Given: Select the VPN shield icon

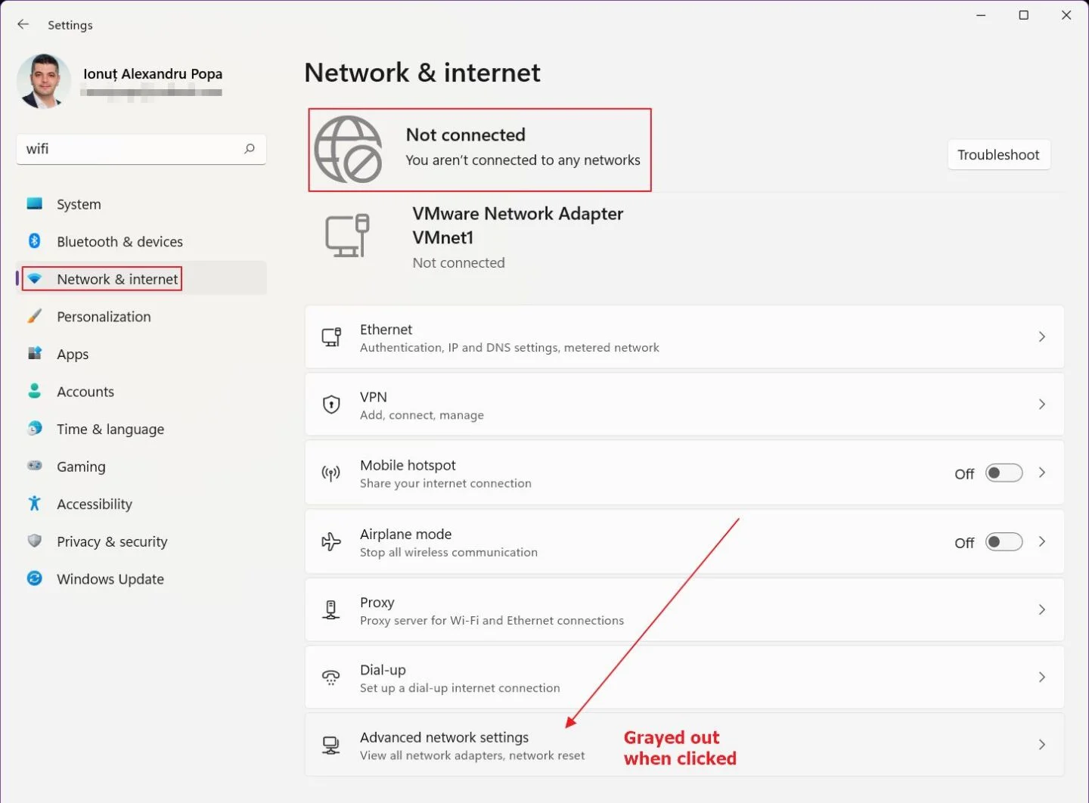Looking at the screenshot, I should pos(331,404).
